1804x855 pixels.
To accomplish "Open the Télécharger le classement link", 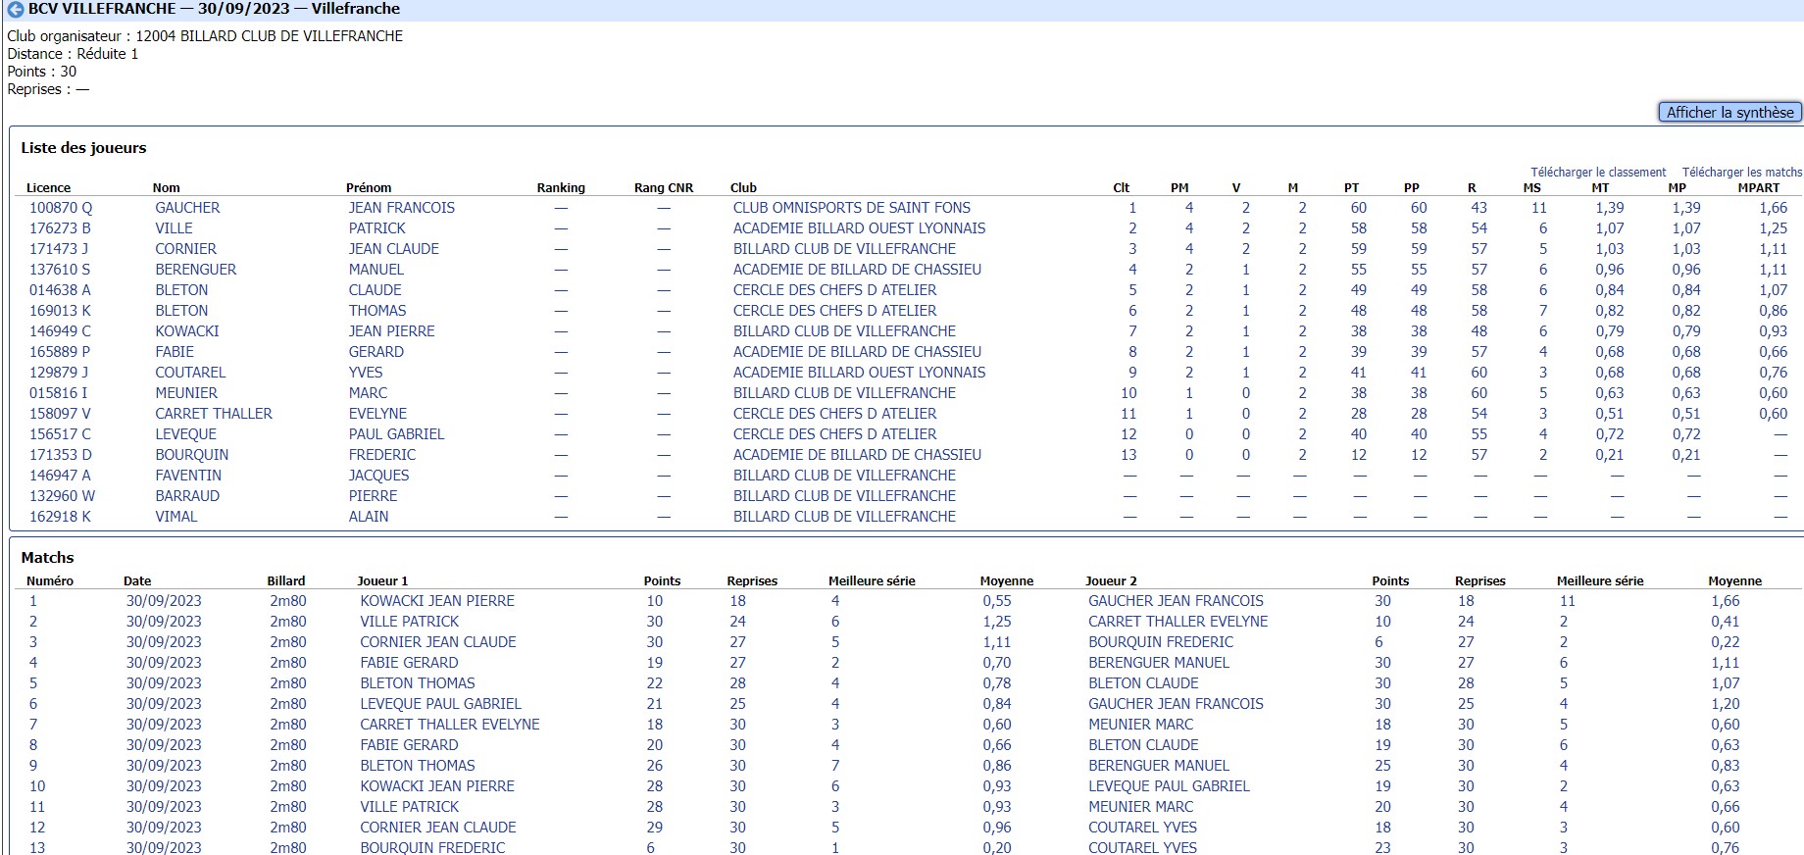I will pyautogui.click(x=1598, y=172).
